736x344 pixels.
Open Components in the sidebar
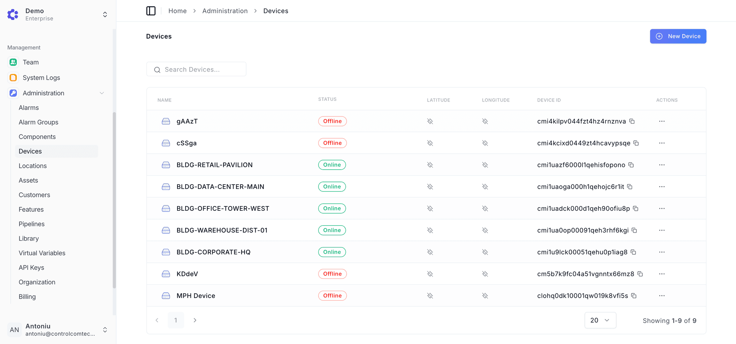(x=37, y=137)
